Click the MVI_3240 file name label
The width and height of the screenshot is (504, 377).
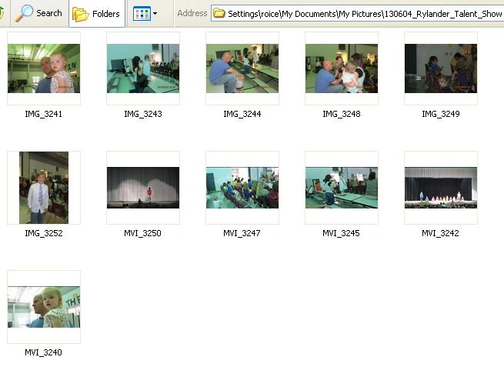point(43,352)
